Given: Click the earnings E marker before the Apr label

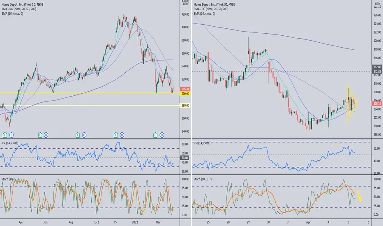Looking at the screenshot, I should (x=5, y=135).
